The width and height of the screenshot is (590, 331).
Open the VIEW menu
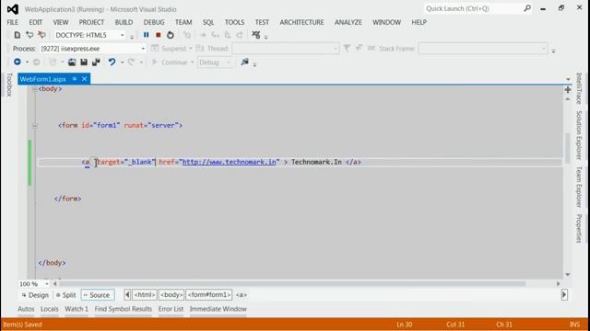click(x=61, y=22)
